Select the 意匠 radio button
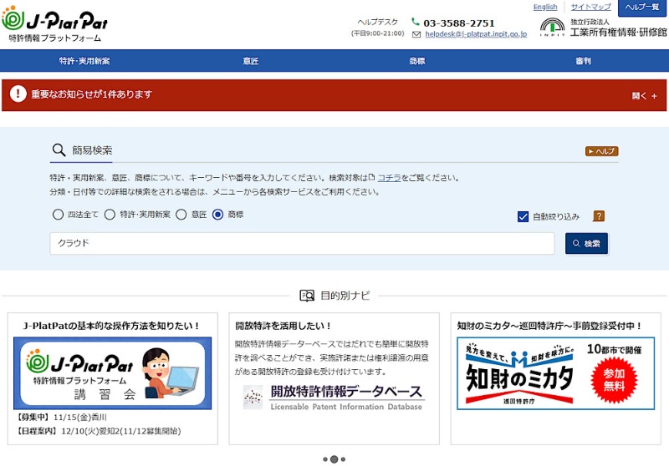 coord(181,215)
